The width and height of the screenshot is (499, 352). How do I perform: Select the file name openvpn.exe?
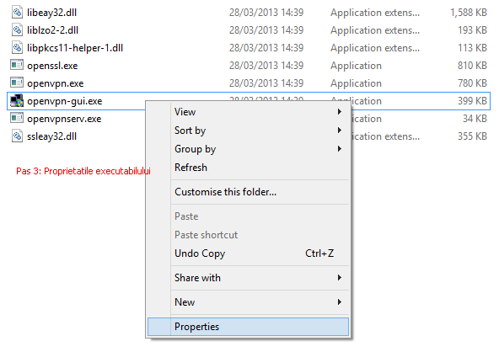point(56,83)
